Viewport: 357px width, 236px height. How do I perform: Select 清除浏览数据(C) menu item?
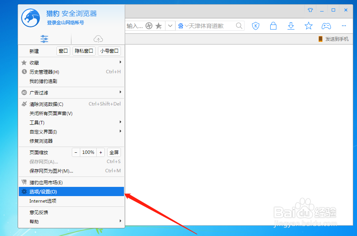[71, 104]
